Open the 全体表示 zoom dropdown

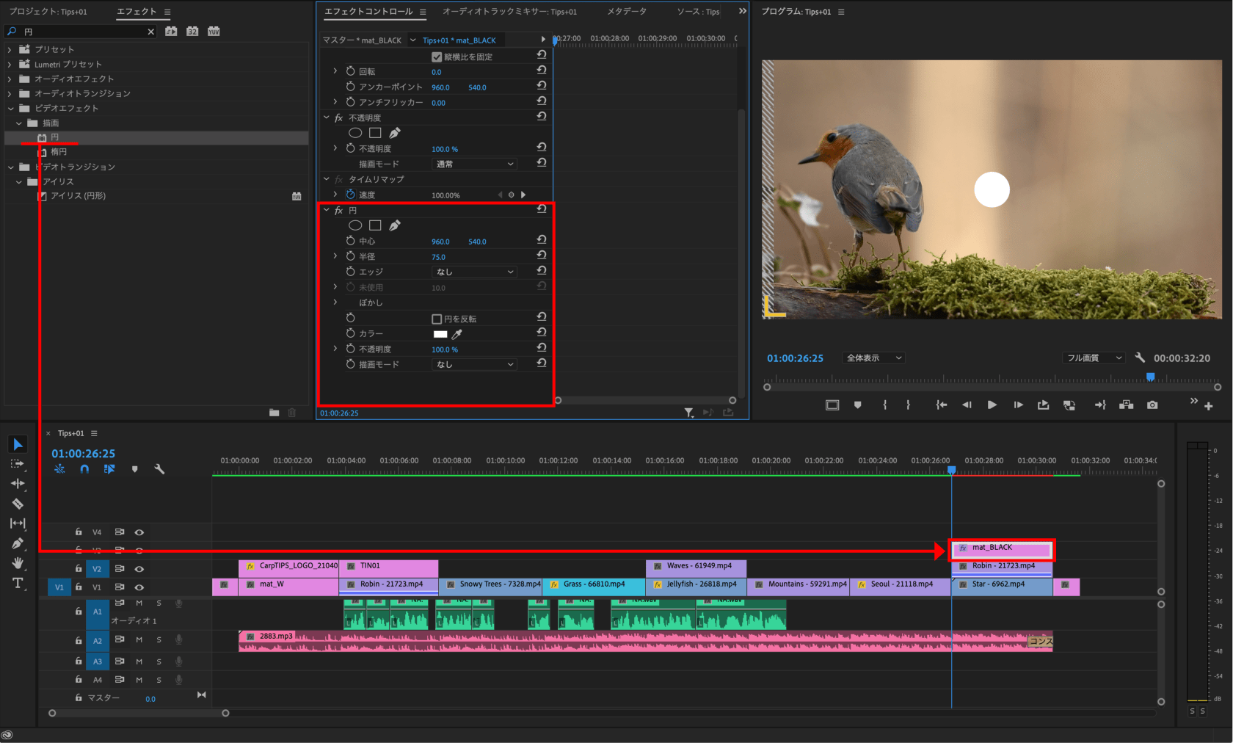[873, 358]
